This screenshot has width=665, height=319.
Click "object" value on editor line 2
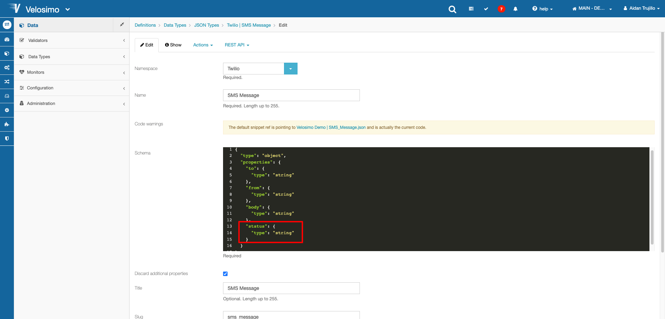(273, 156)
